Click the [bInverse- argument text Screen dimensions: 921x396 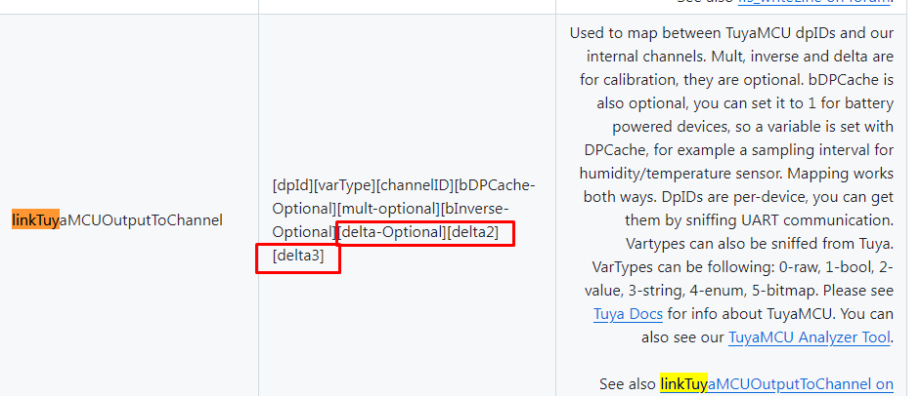click(x=474, y=209)
